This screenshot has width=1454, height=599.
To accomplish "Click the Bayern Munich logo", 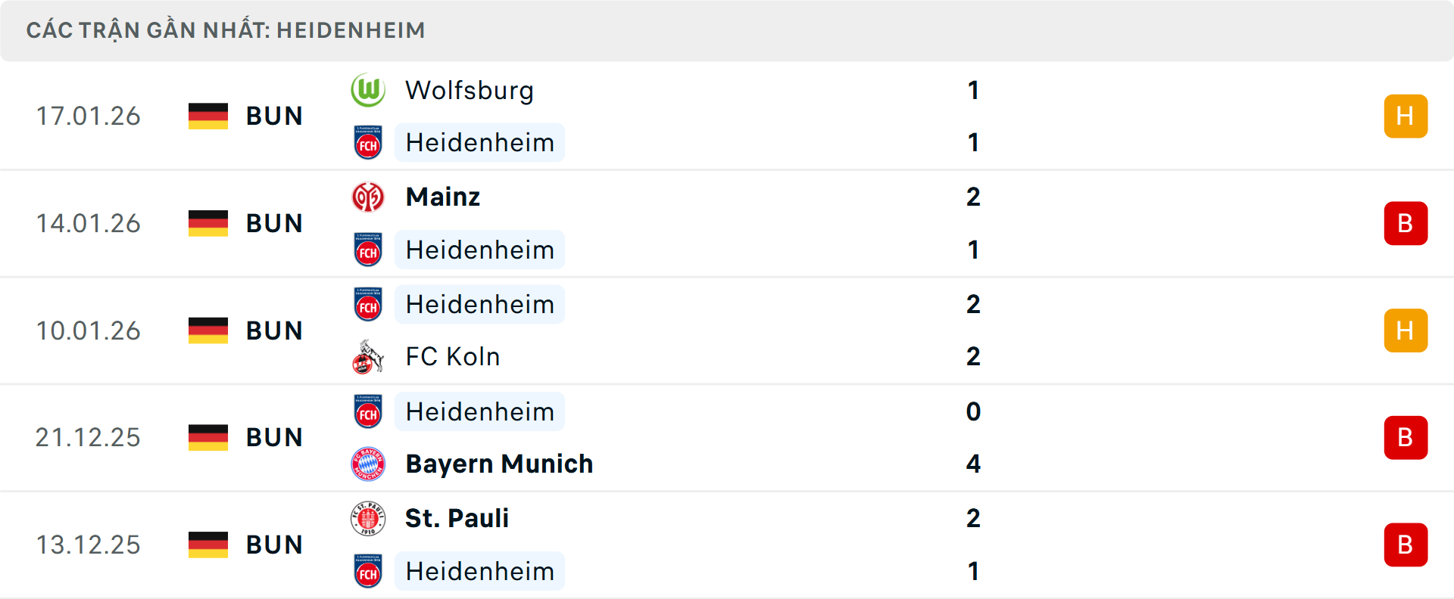I will pos(369,464).
